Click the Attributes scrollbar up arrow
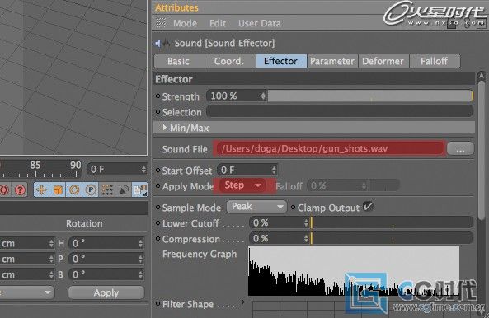Viewport: 489px width, 318px height. [482, 76]
